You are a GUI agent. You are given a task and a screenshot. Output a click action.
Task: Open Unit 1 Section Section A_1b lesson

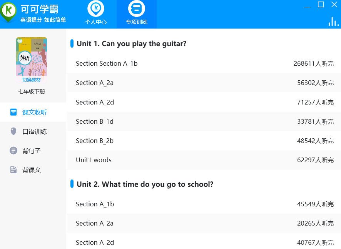[x=107, y=63]
